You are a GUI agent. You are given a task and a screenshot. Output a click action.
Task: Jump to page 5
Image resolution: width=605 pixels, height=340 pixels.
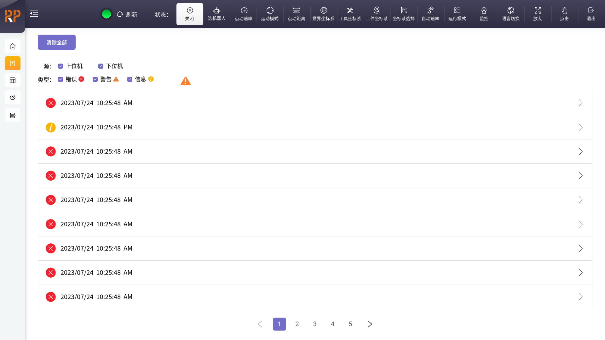[x=350, y=324]
